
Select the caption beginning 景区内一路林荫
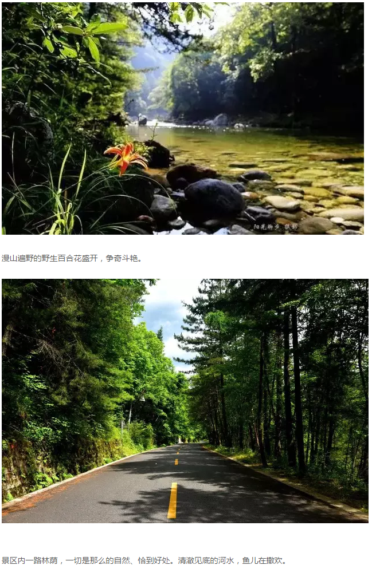click(x=144, y=560)
